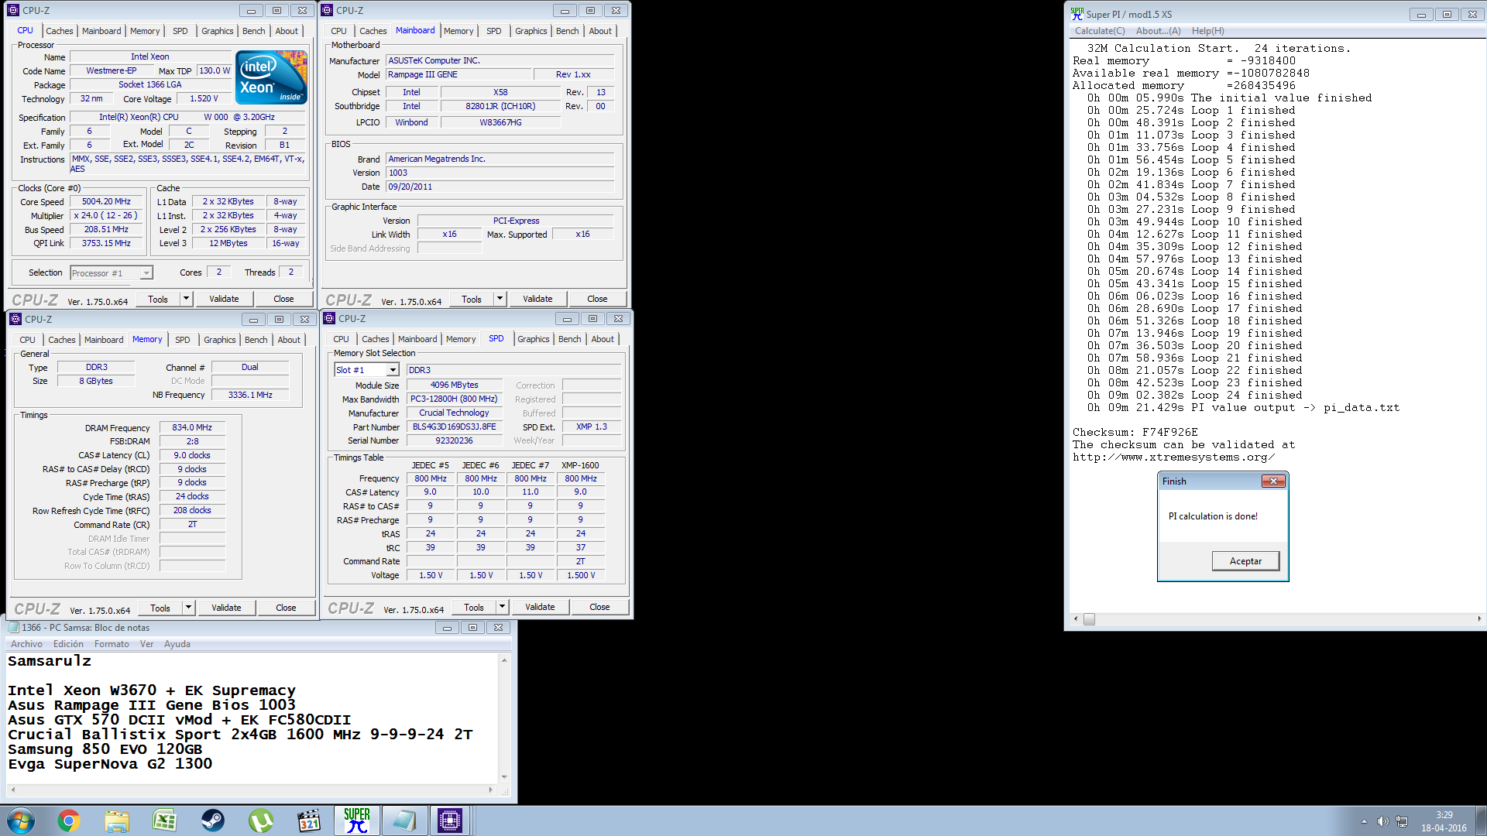Click title icon of CPU-Z Mainboard window
Screen dimensions: 1487x836
pos(327,10)
